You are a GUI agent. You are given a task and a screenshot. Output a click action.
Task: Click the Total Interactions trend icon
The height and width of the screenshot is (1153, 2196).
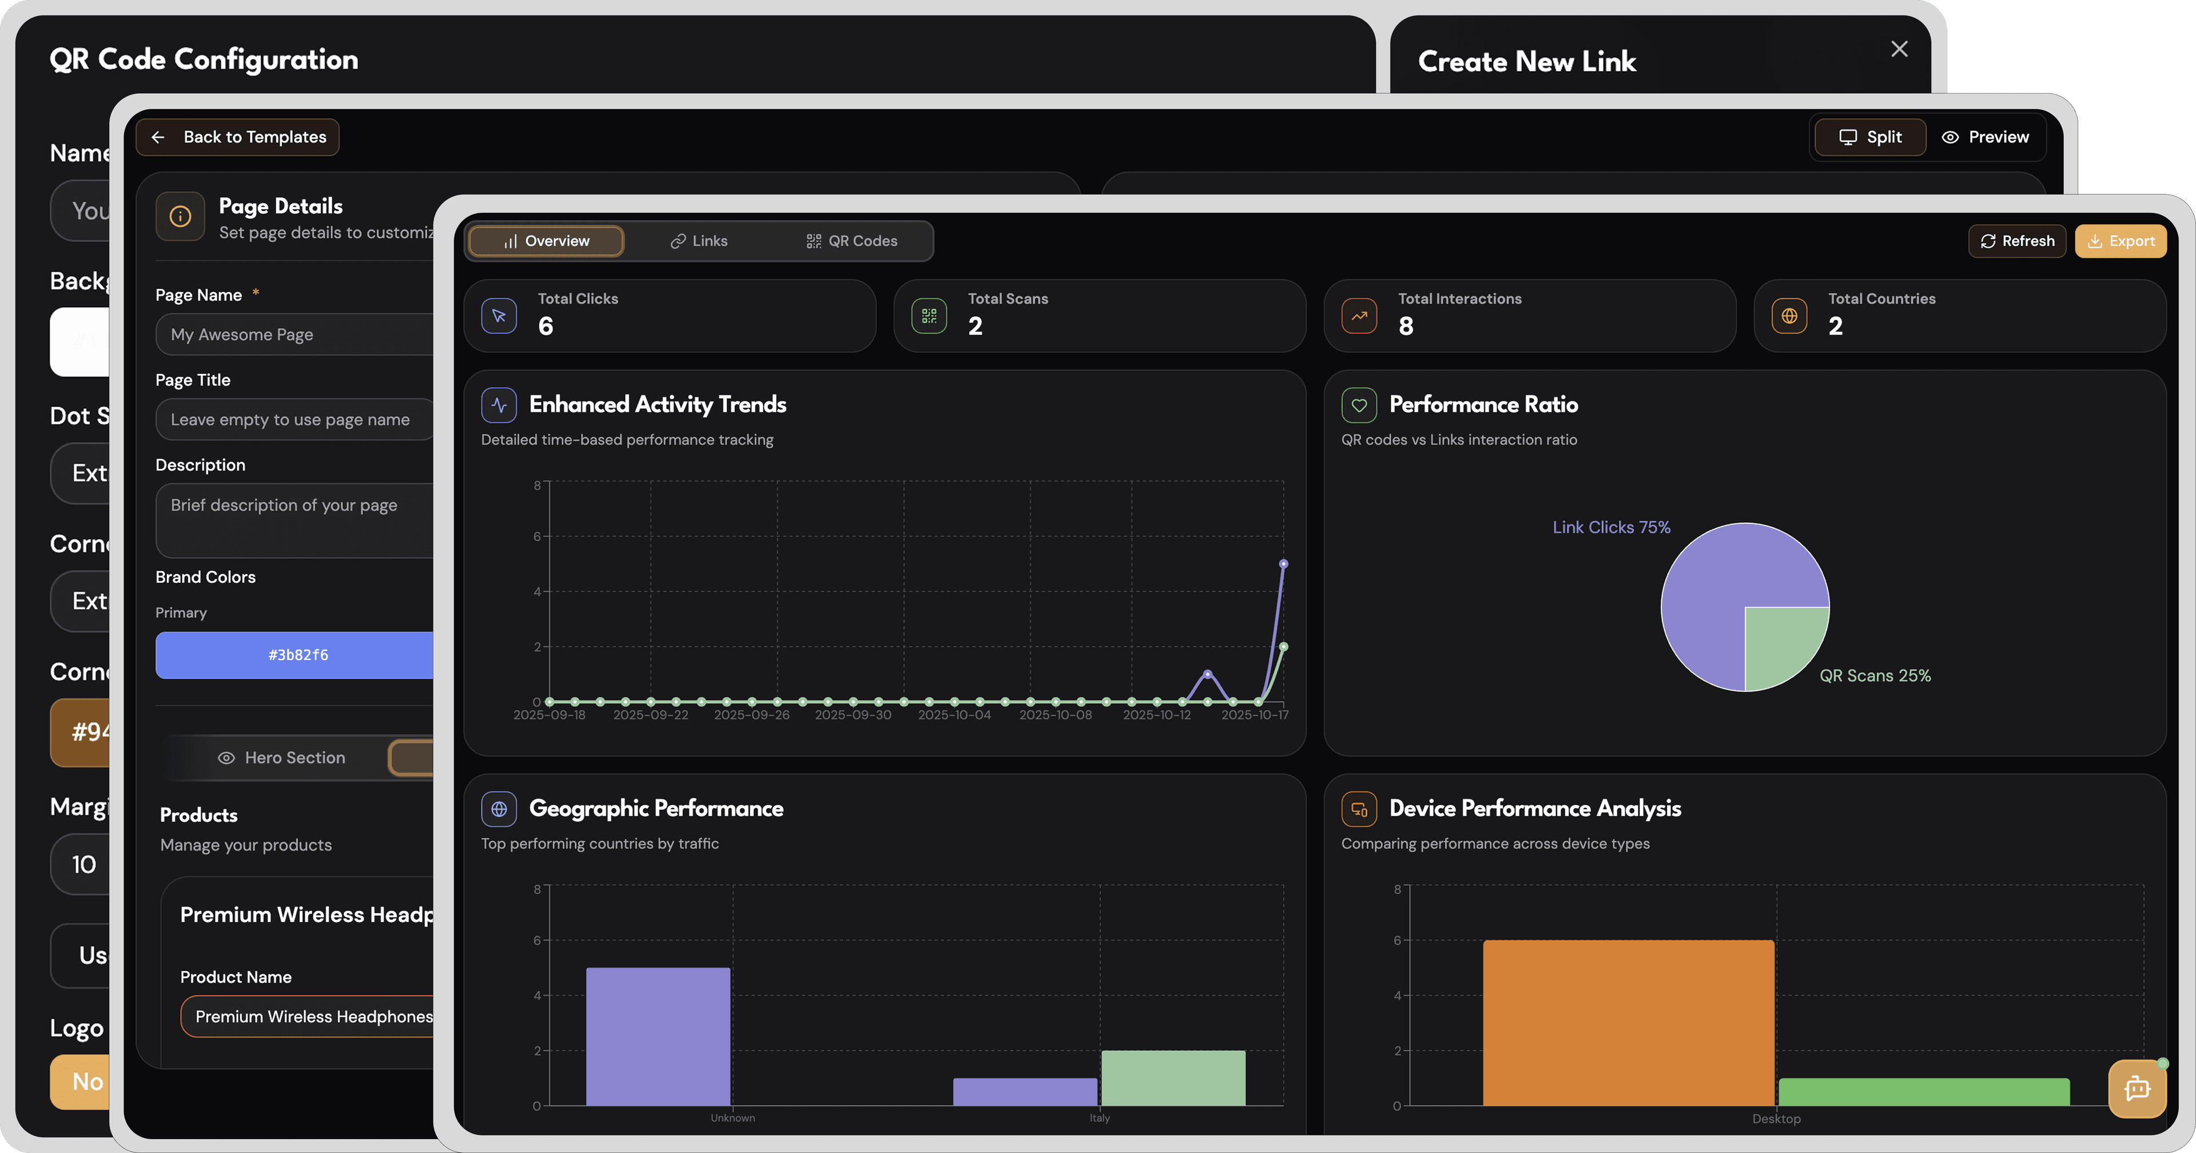(x=1359, y=316)
